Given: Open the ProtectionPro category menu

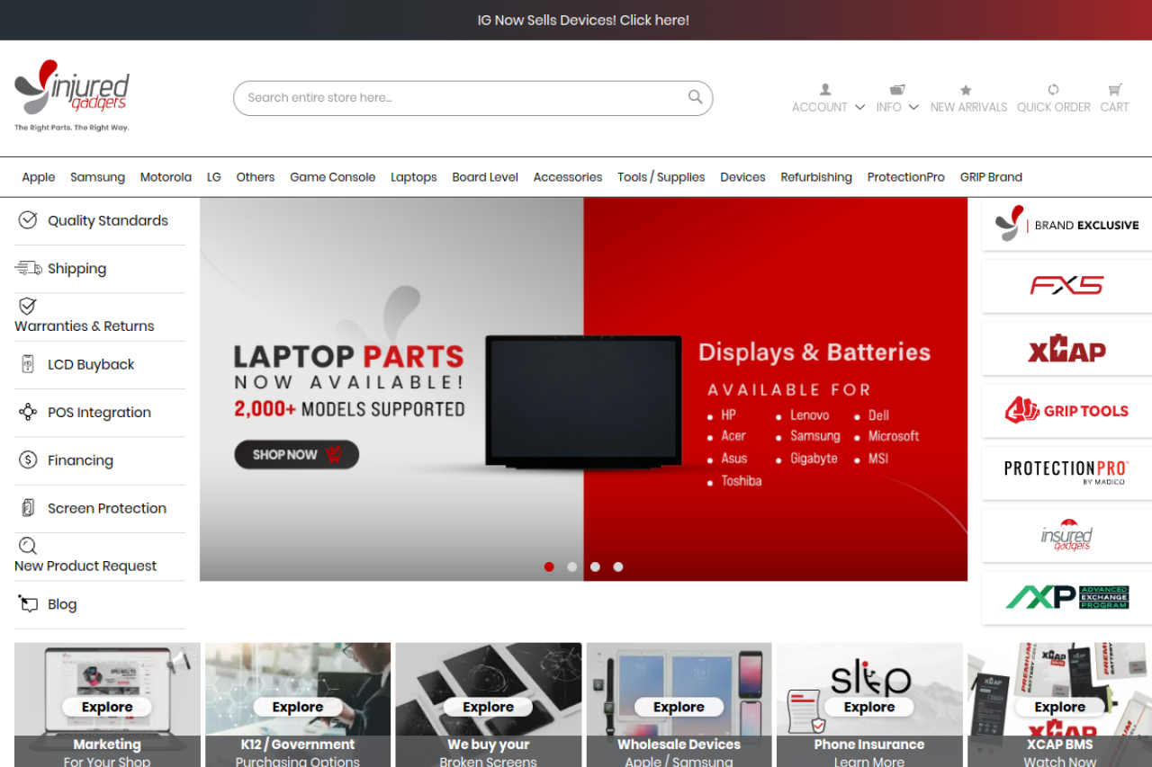Looking at the screenshot, I should coord(906,177).
